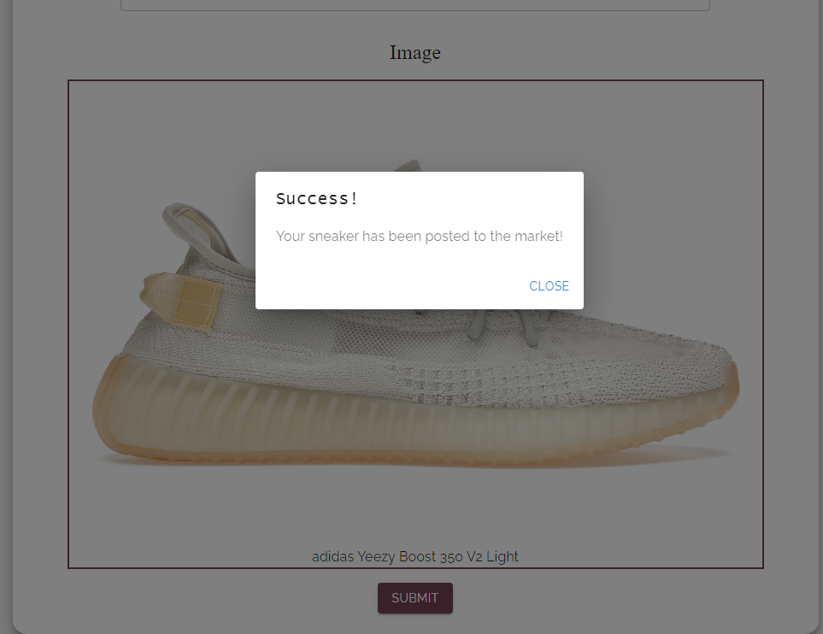Click the sneaker posted confirmation message
This screenshot has width=823, height=634.
420,236
